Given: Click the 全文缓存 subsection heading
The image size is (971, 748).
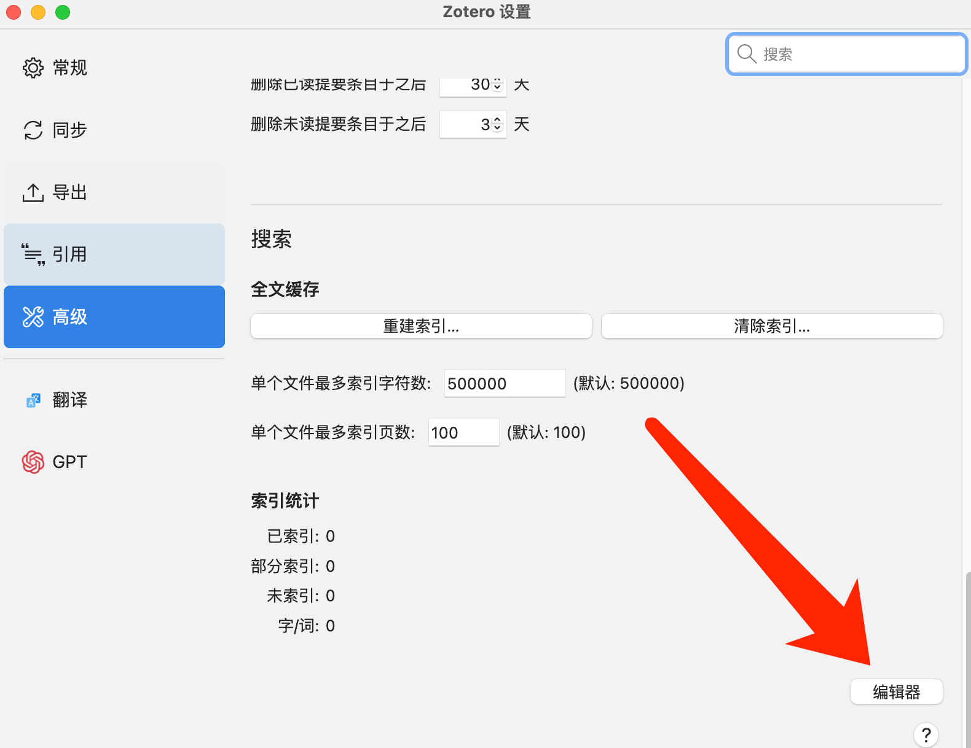Looking at the screenshot, I should pyautogui.click(x=285, y=289).
